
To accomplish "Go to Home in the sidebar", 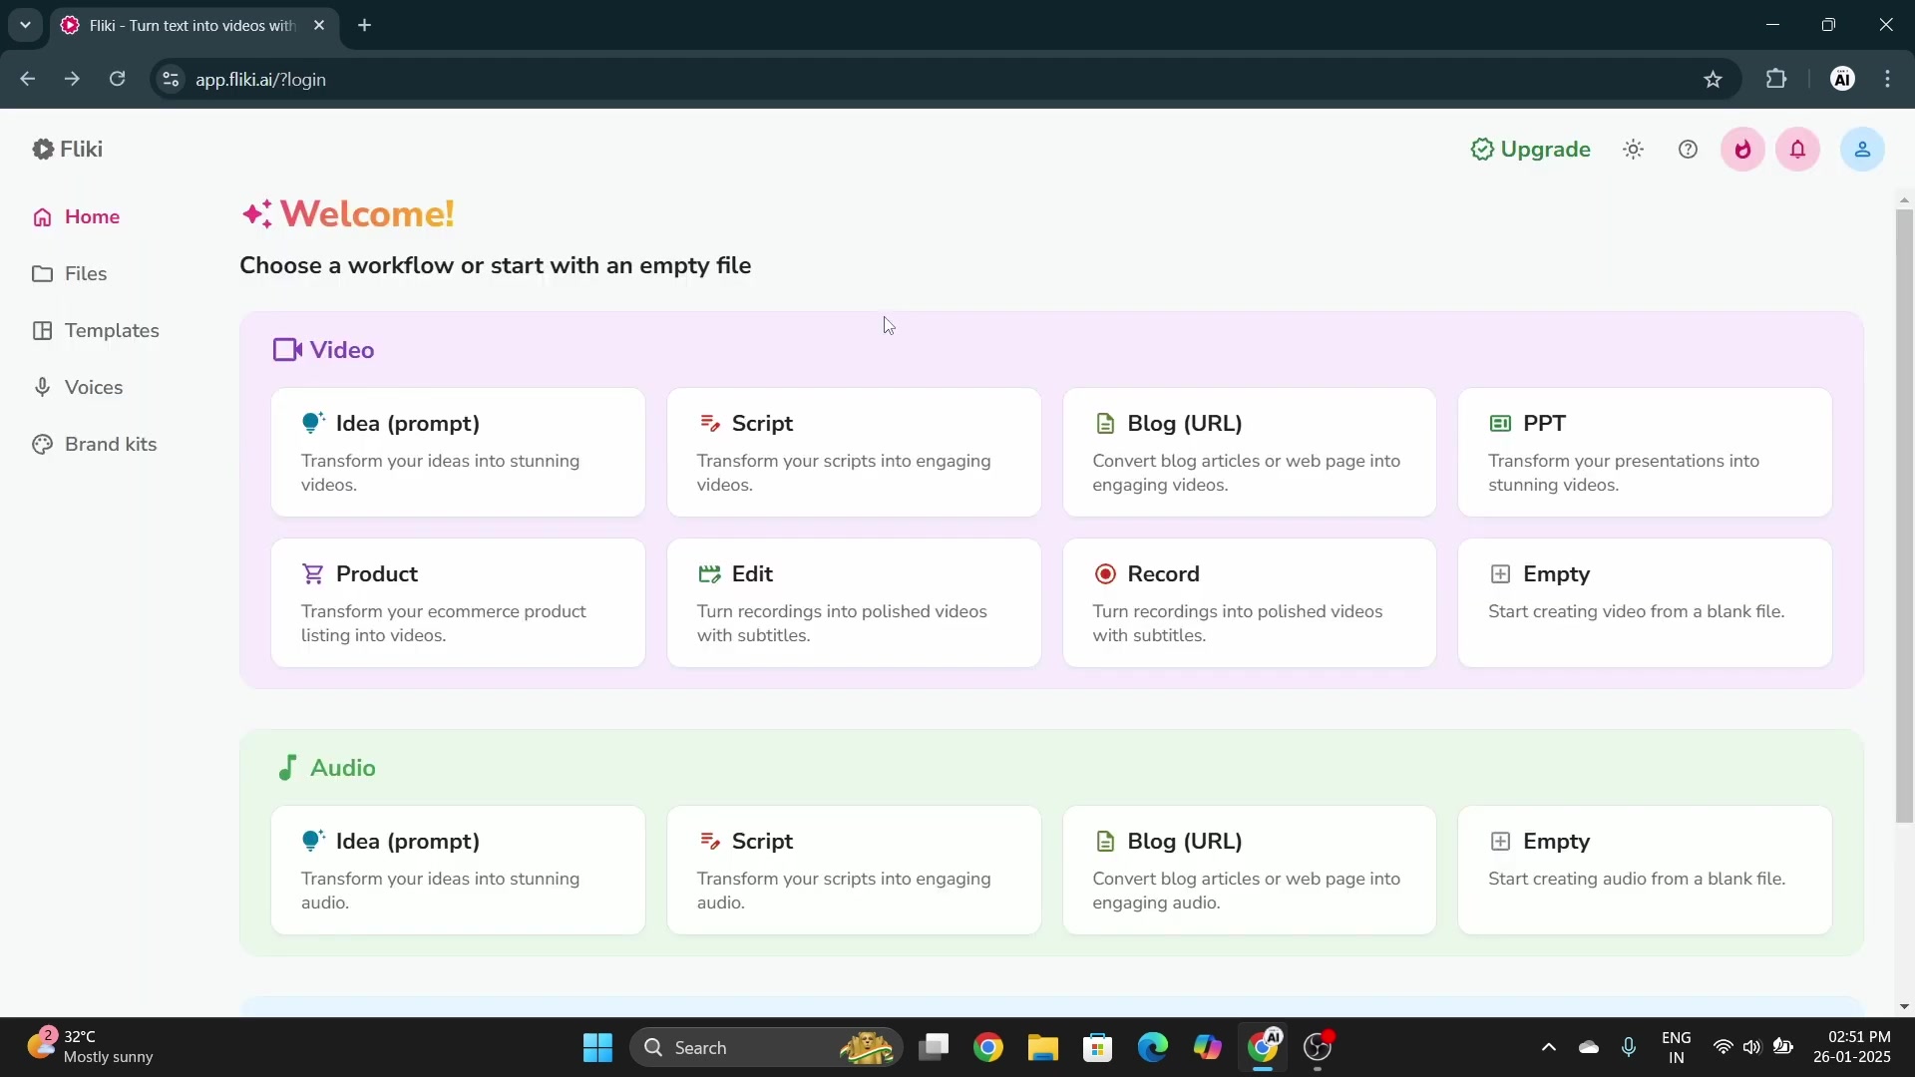I will point(77,217).
